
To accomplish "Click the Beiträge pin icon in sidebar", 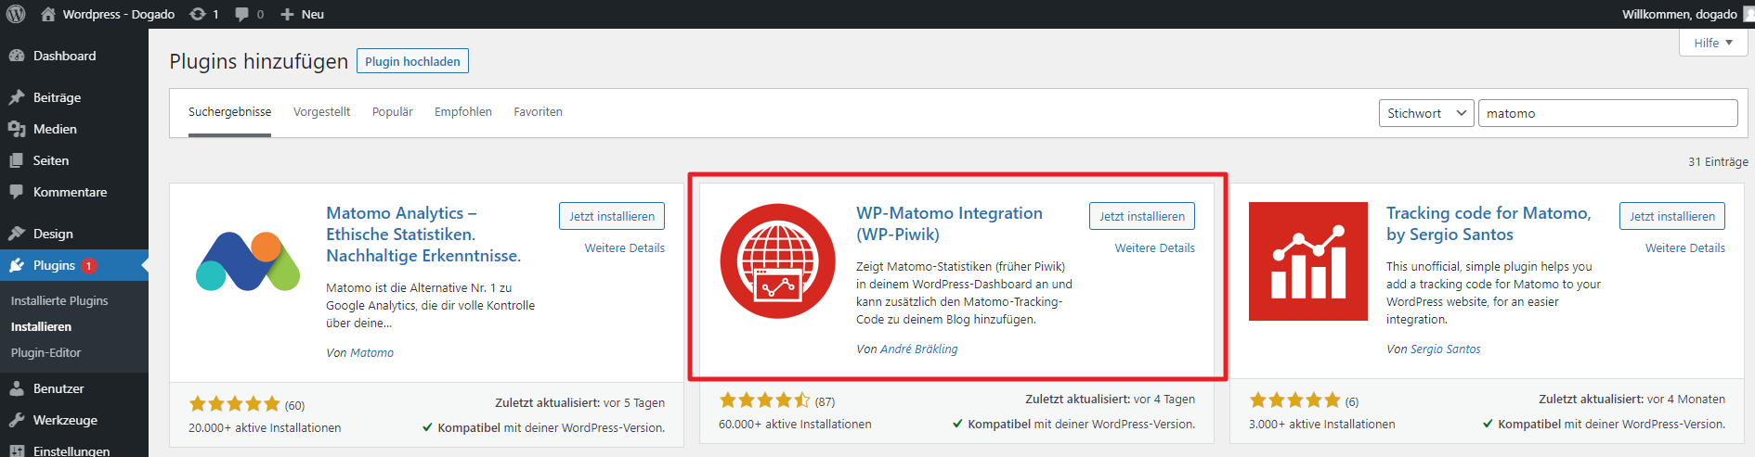I will coord(17,97).
